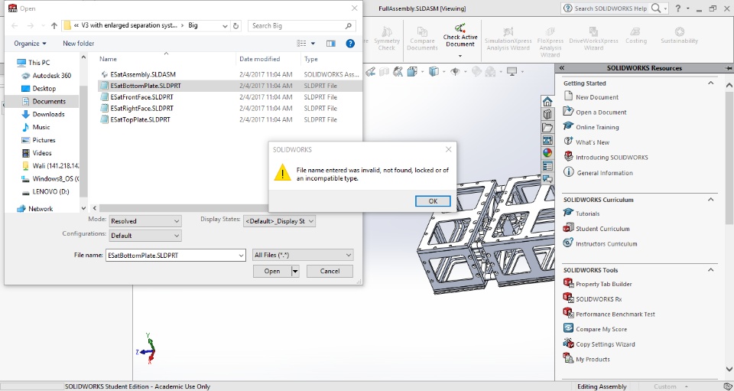Toggle the preview pane icon
Image resolution: width=734 pixels, height=391 pixels.
[x=331, y=44]
